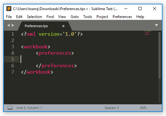Open the Preferences menu
The image size is (166, 116).
pyautogui.click(x=122, y=17)
